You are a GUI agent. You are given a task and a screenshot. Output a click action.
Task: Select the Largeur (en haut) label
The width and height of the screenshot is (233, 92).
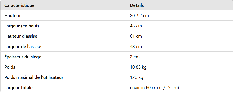click(22, 26)
